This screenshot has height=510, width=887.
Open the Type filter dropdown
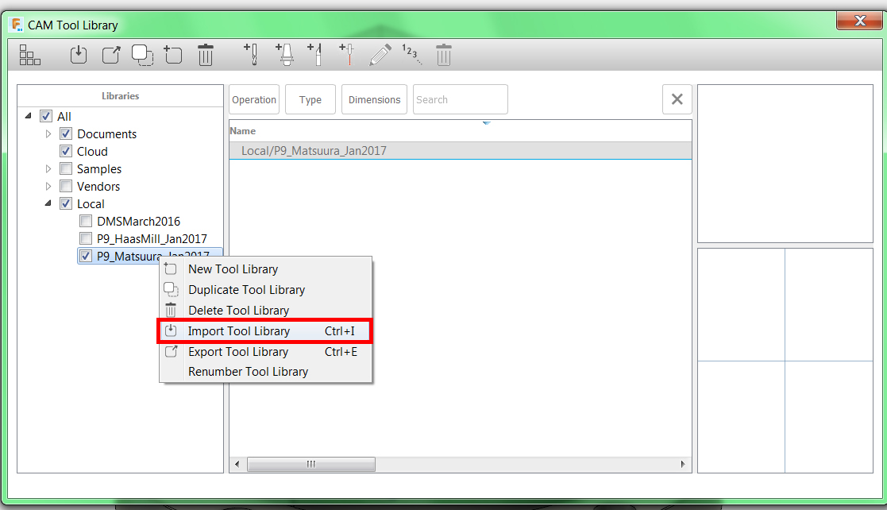click(310, 99)
